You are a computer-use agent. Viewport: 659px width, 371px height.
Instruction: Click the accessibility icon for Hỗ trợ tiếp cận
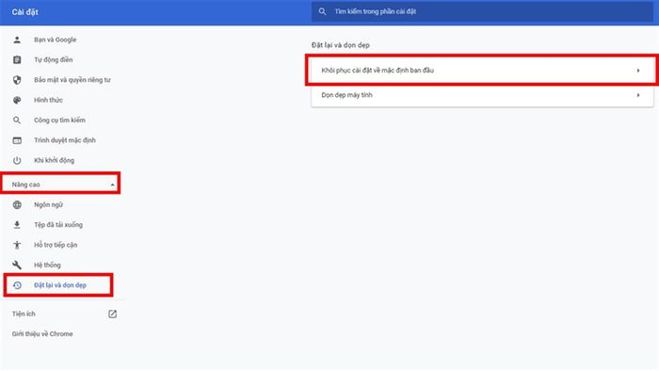click(17, 245)
